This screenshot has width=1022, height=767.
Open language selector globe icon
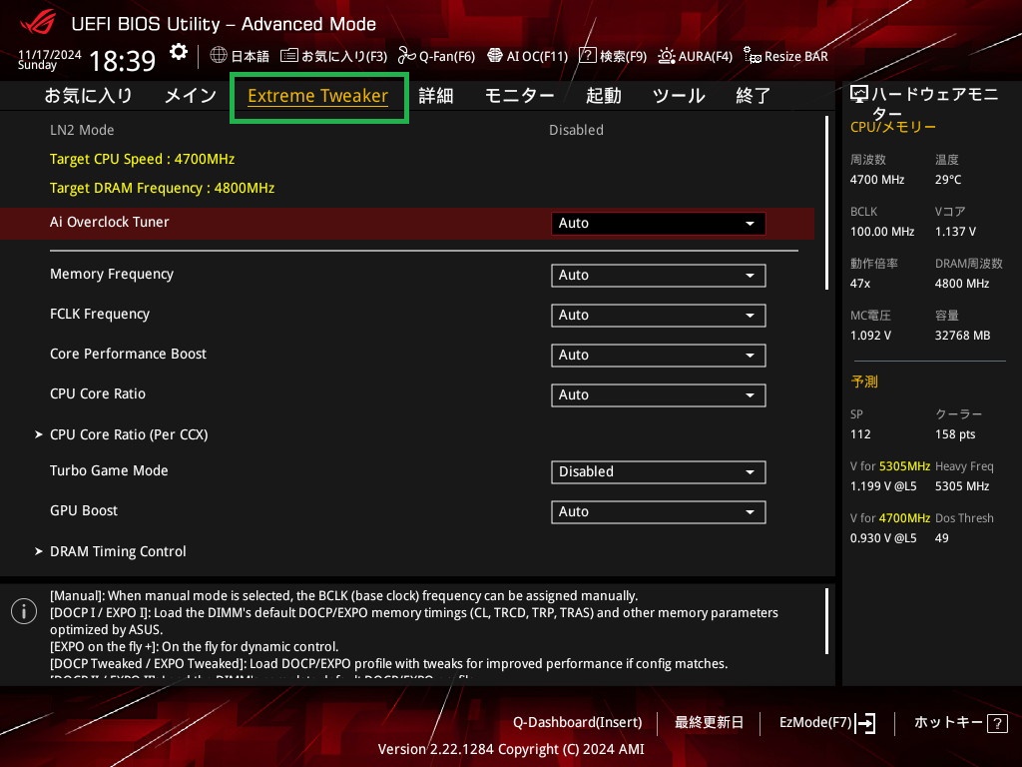[x=219, y=56]
